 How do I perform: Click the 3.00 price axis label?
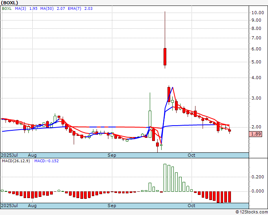click(256, 98)
